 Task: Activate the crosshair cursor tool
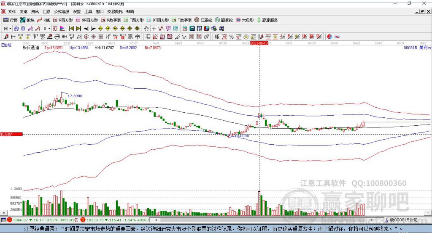point(154,29)
